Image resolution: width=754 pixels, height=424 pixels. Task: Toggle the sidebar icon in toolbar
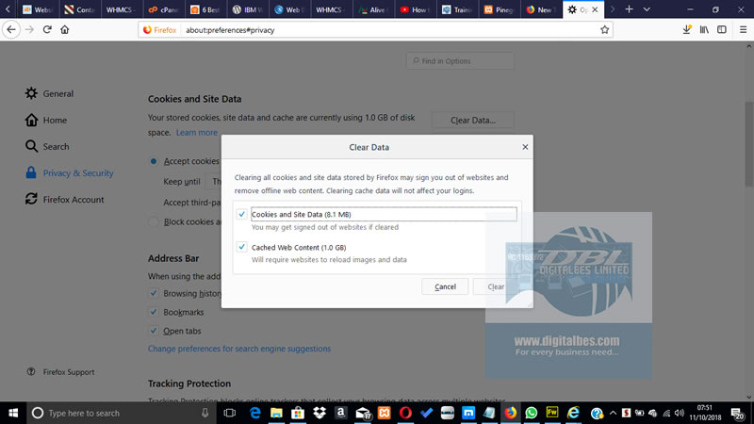722,30
